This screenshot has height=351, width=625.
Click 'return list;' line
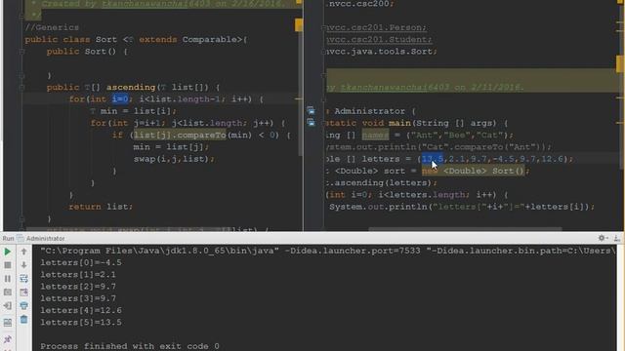click(x=101, y=207)
